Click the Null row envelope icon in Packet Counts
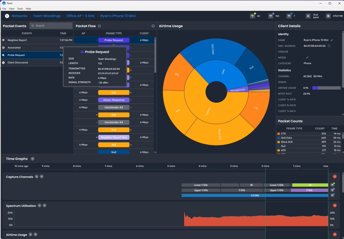Screen dimensions: 344x239 (x=279, y=146)
